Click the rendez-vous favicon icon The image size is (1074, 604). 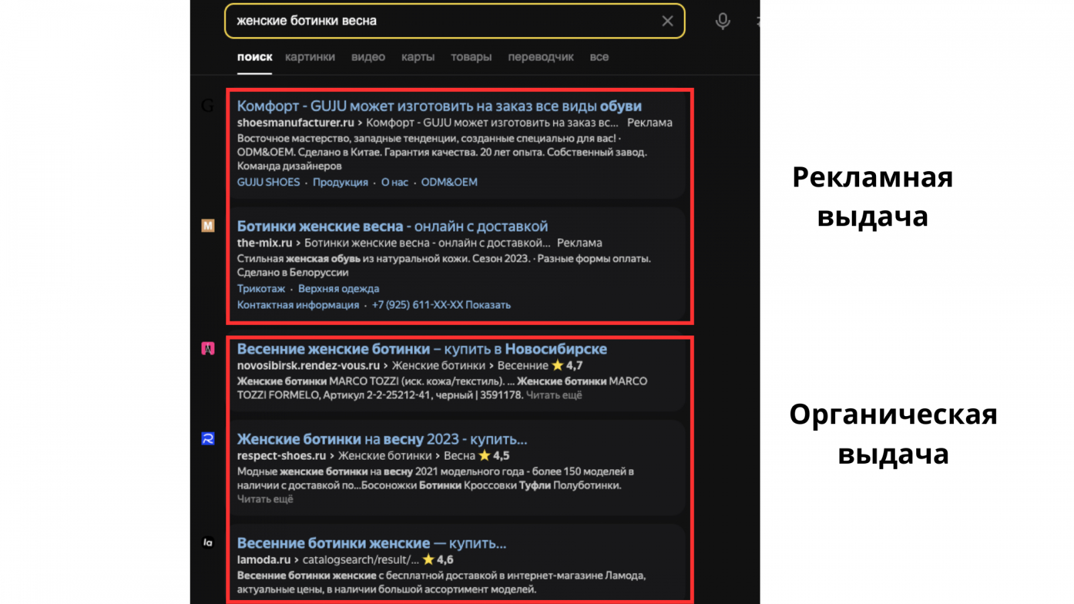pos(208,348)
